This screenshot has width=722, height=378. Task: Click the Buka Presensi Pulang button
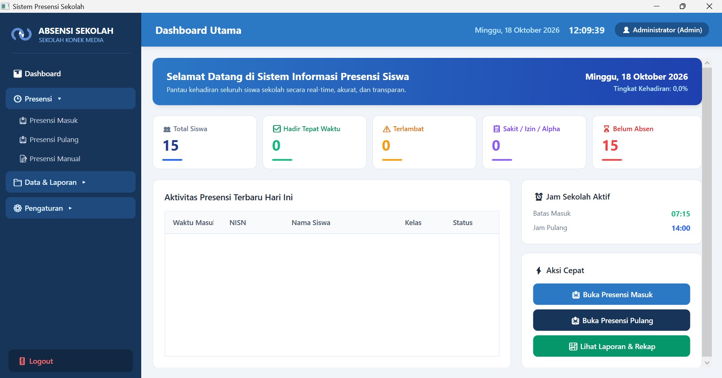coord(611,320)
